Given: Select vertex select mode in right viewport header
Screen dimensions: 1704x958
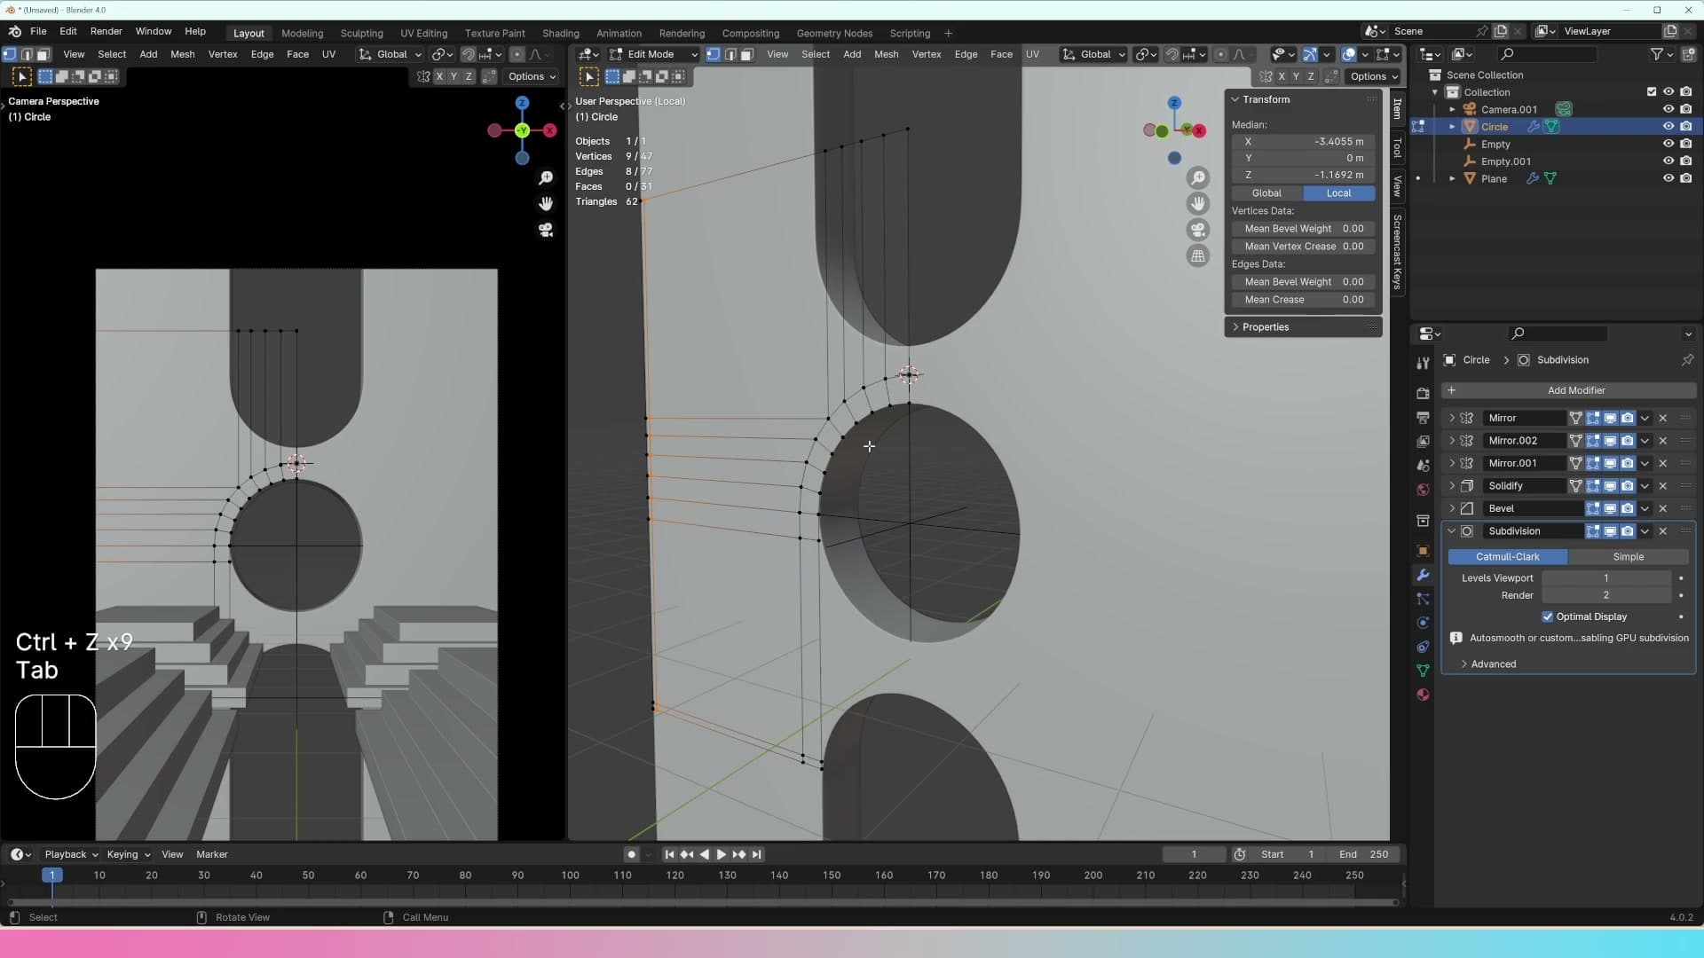Looking at the screenshot, I should click(713, 54).
